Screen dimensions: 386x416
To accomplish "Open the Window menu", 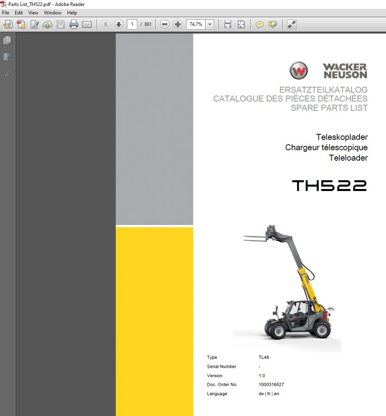I will [x=53, y=13].
